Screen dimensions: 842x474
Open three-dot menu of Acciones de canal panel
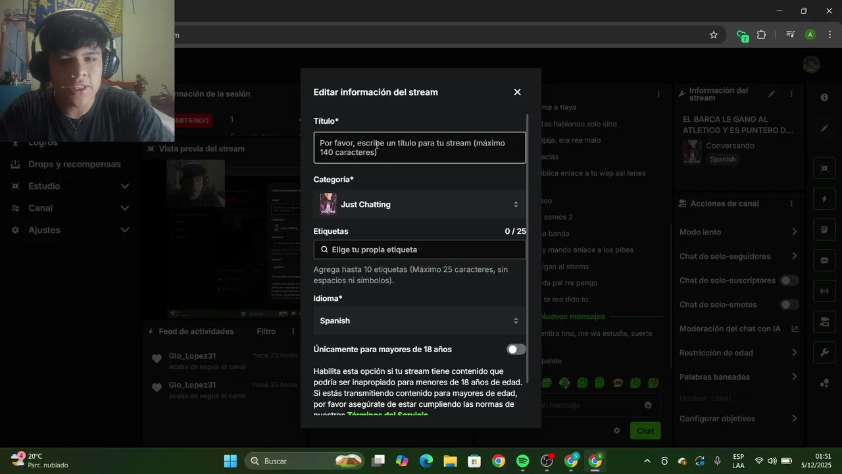791,204
